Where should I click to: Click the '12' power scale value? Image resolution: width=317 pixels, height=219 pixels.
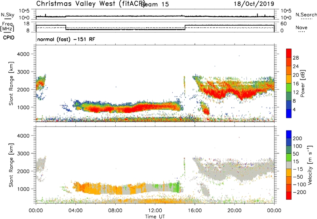[x=296, y=92]
